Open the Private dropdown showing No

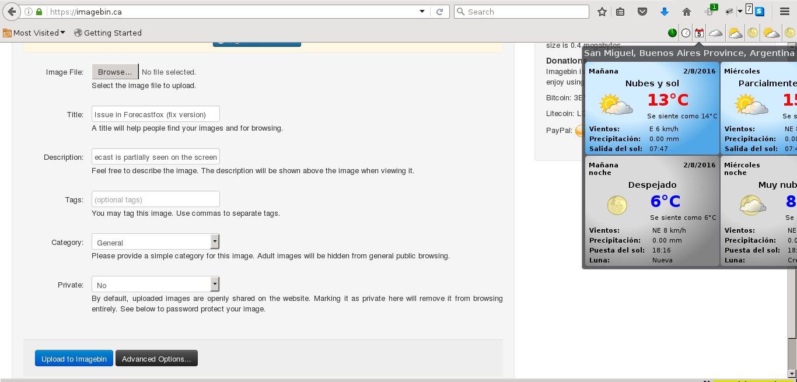tap(156, 284)
